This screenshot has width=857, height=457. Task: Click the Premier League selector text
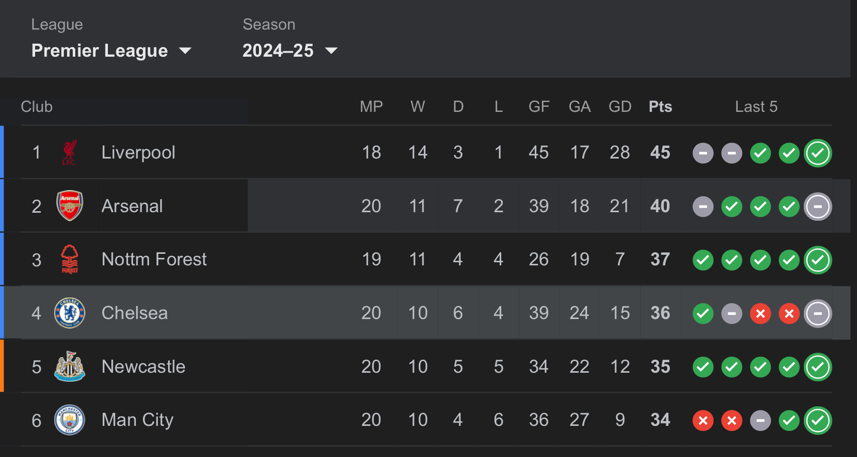tap(99, 51)
